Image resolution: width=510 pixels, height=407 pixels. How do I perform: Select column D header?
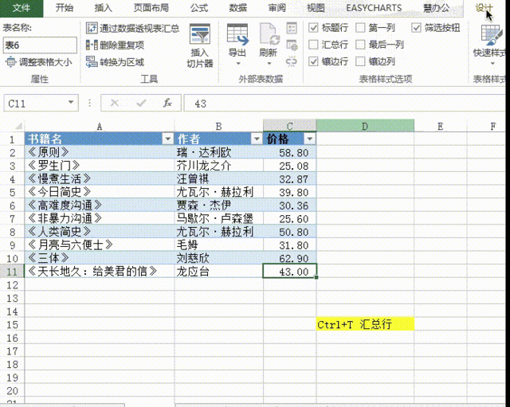(365, 126)
